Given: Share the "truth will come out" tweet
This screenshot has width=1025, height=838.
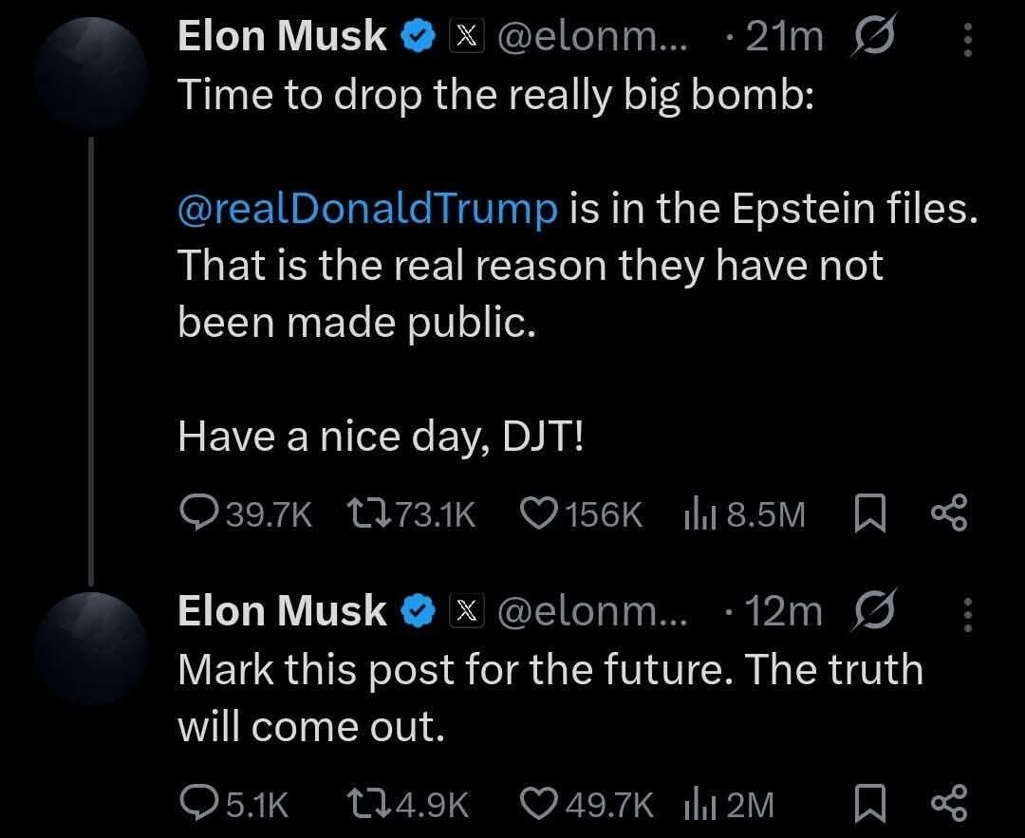Looking at the screenshot, I should 948,805.
